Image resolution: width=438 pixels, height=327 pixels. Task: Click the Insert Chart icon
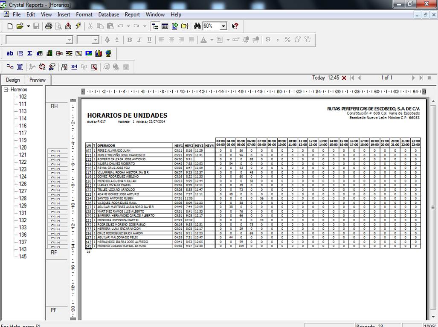tap(99, 53)
